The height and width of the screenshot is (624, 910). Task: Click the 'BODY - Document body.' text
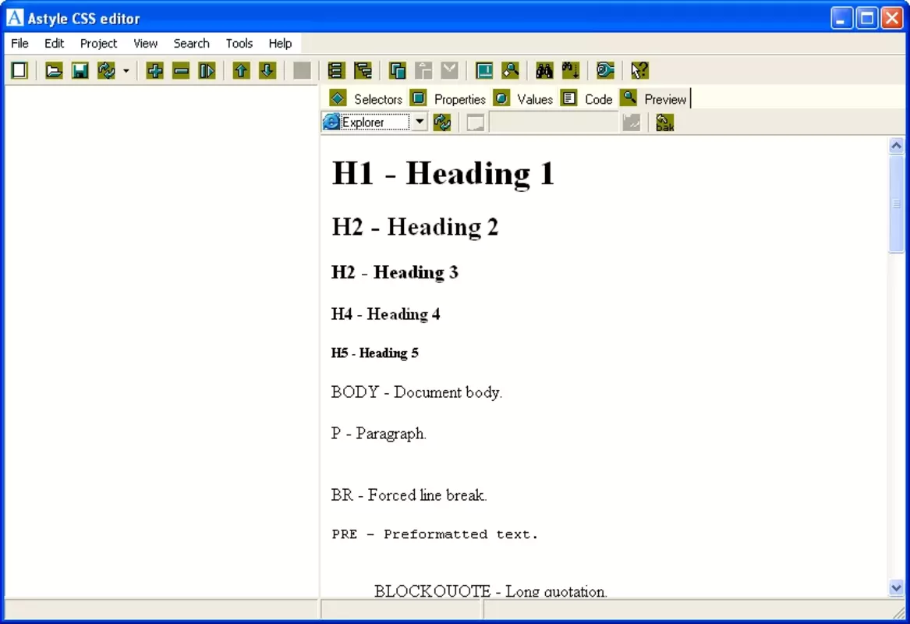(416, 392)
